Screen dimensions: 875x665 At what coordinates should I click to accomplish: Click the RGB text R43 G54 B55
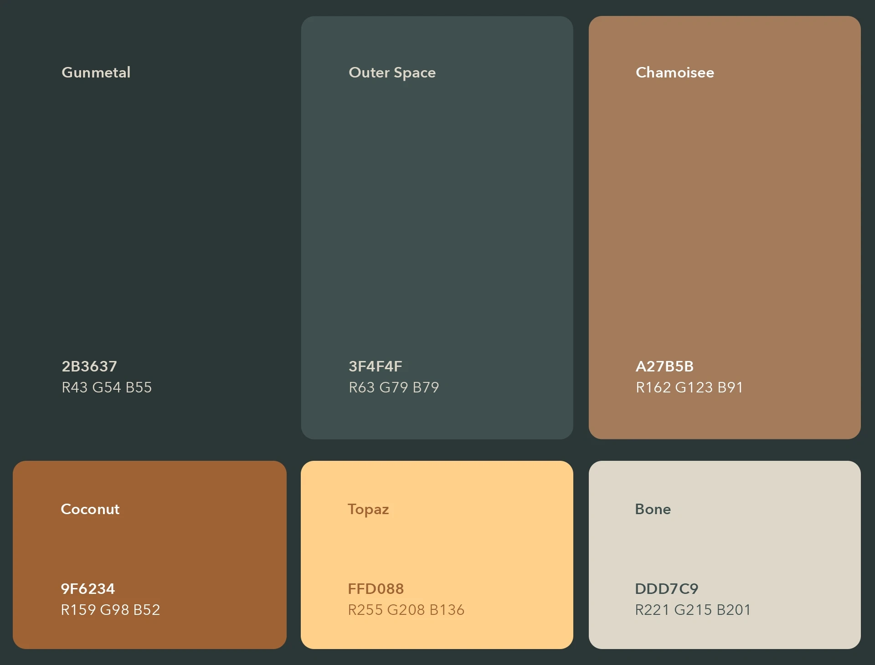[107, 387]
